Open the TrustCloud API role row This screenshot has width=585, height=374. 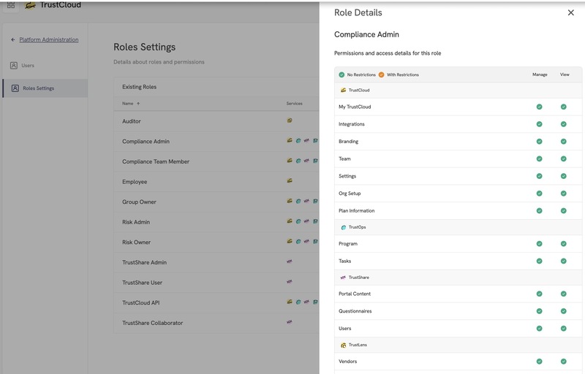216,302
